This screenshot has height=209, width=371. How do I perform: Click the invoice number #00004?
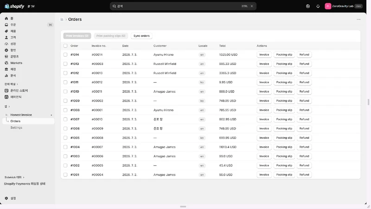97,175
